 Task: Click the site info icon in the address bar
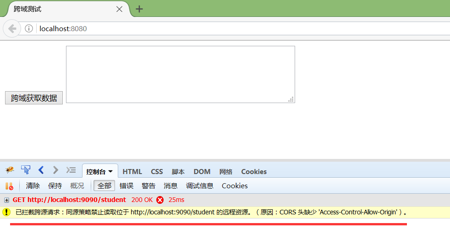click(29, 28)
